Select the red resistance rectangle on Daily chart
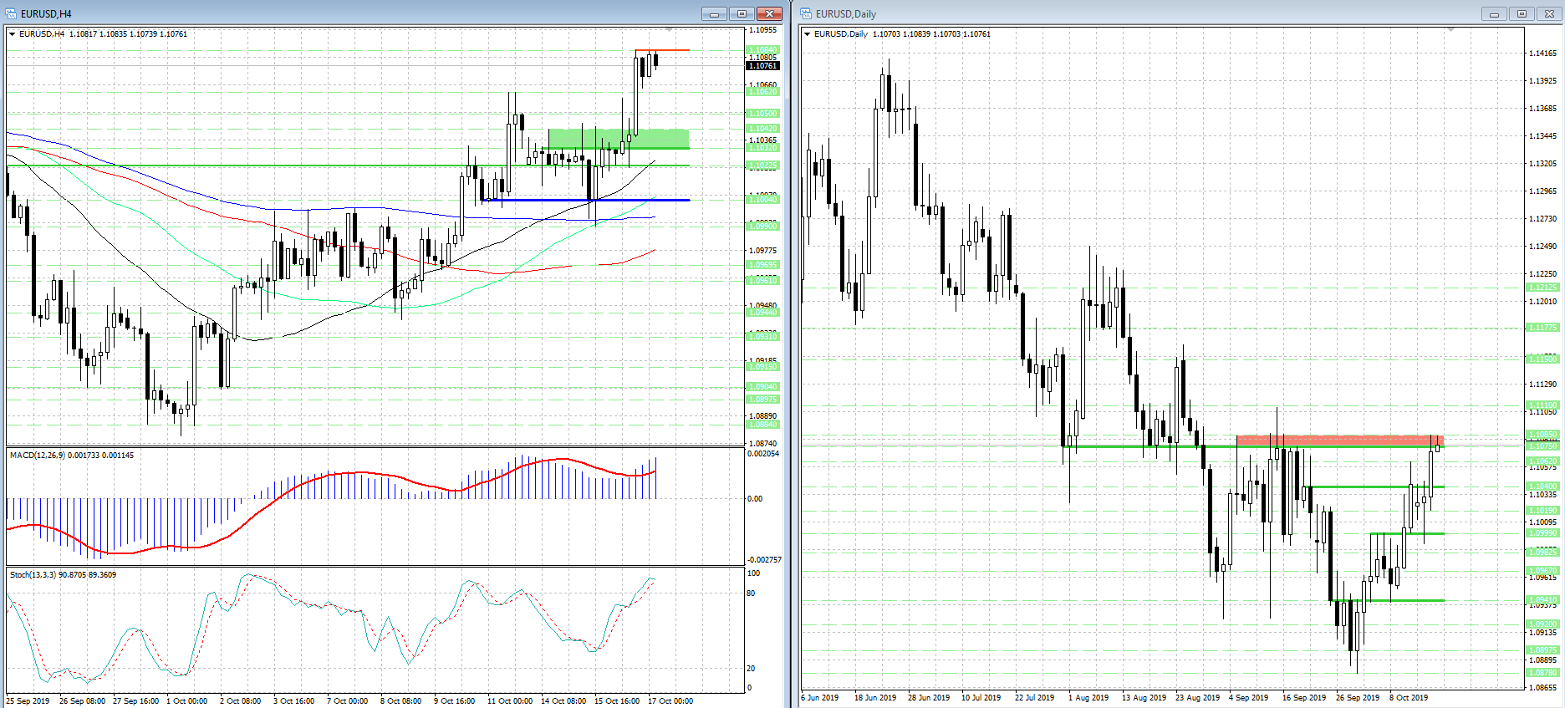The image size is (1565, 708). pyautogui.click(x=1339, y=440)
